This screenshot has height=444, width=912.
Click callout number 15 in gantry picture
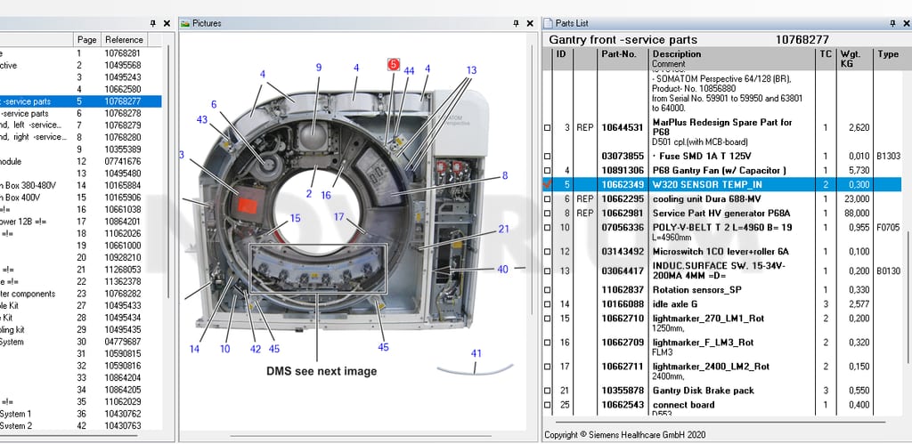tap(296, 219)
